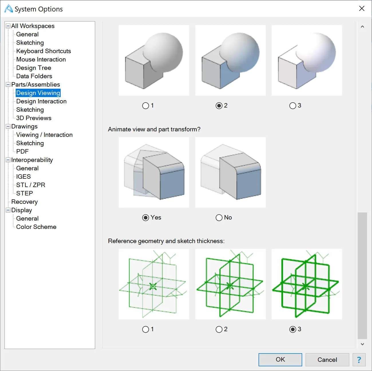The width and height of the screenshot is (372, 371).
Task: Click the vertical scrollbar thumb
Action: pyautogui.click(x=362, y=276)
